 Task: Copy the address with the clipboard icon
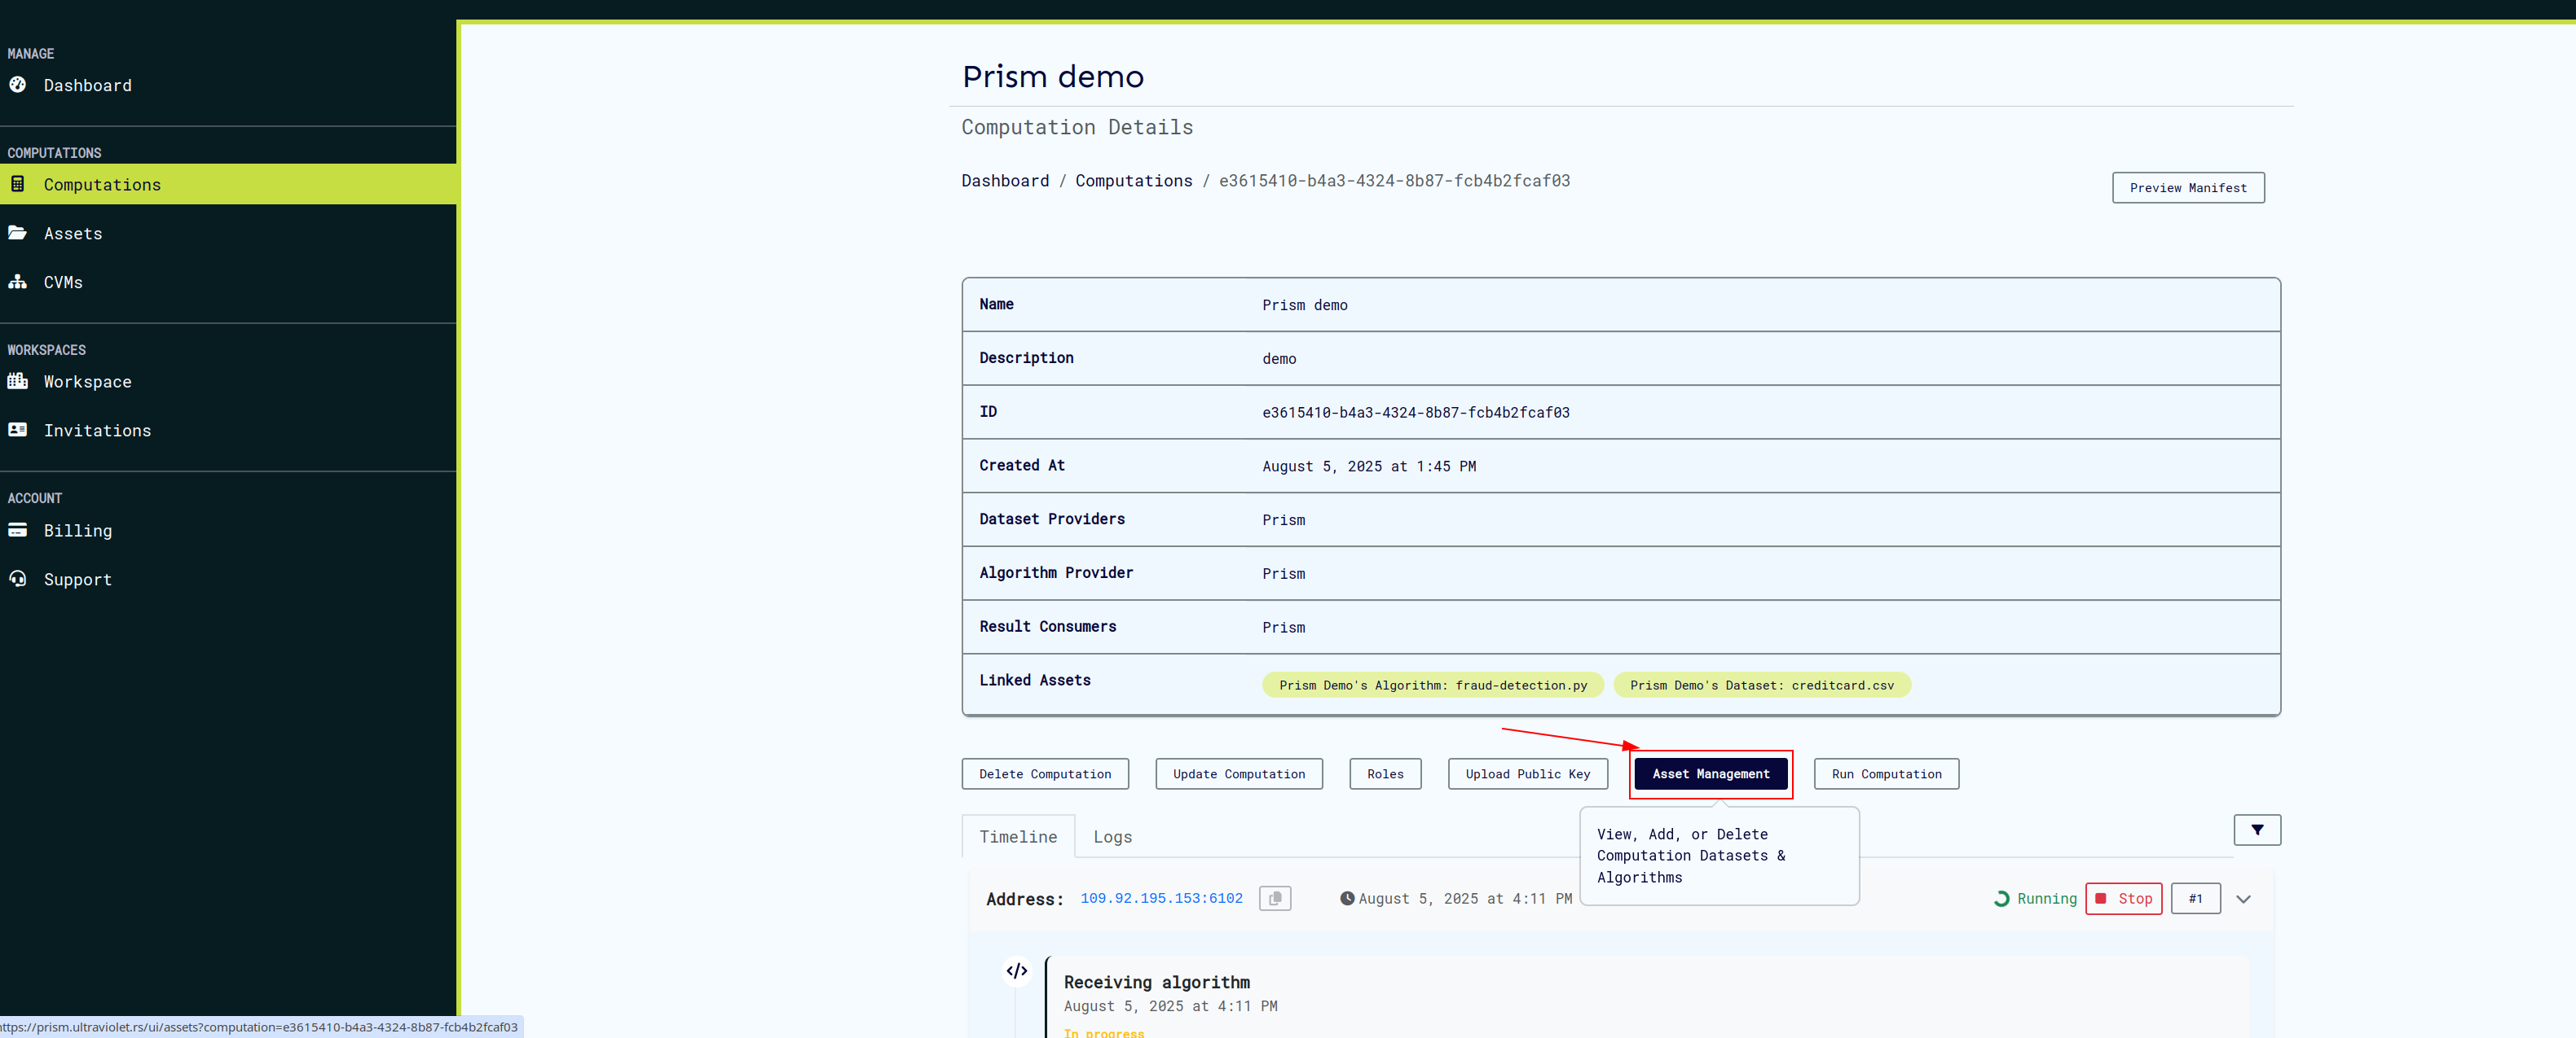click(1274, 898)
